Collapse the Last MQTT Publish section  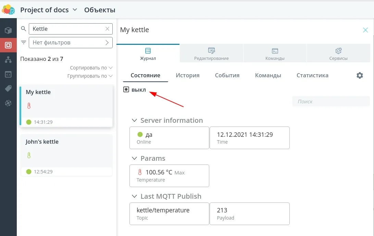point(135,196)
